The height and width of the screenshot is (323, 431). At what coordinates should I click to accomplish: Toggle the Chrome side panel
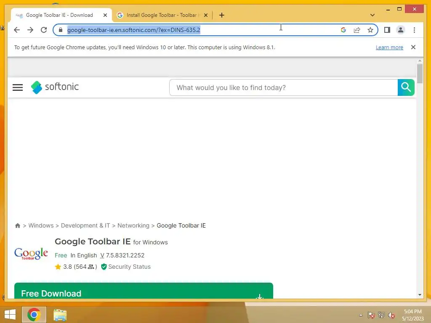click(387, 30)
